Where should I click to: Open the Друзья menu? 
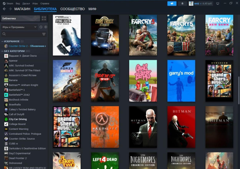(x=26, y=3)
